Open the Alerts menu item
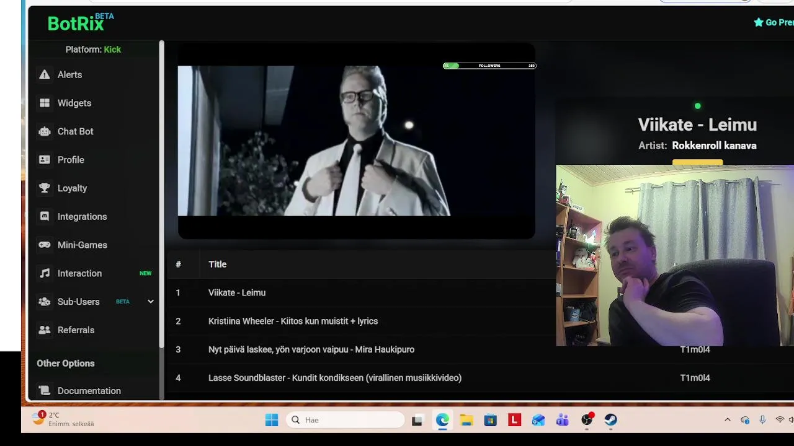This screenshot has width=794, height=446. pyautogui.click(x=69, y=74)
